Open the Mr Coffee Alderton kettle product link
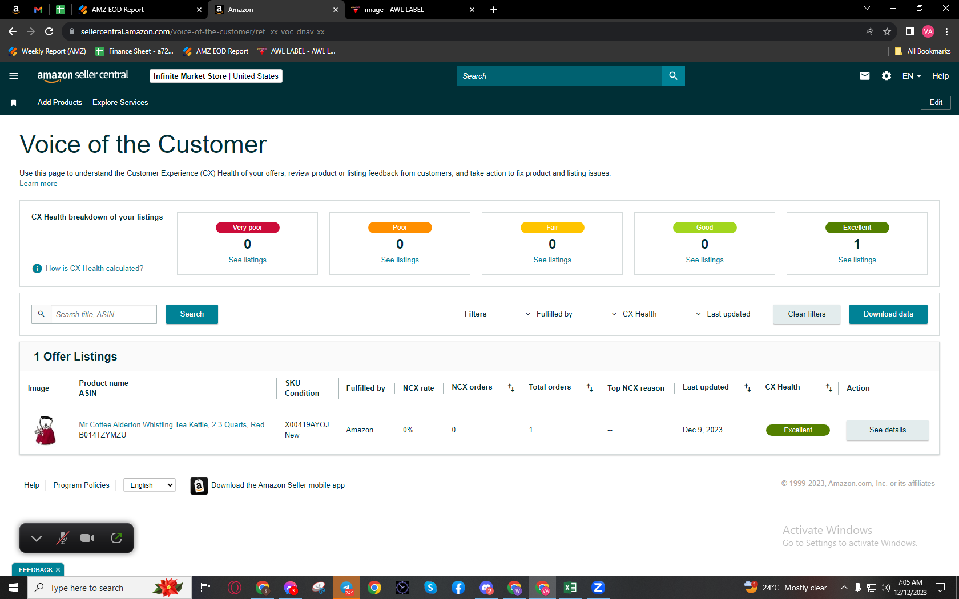 [172, 425]
